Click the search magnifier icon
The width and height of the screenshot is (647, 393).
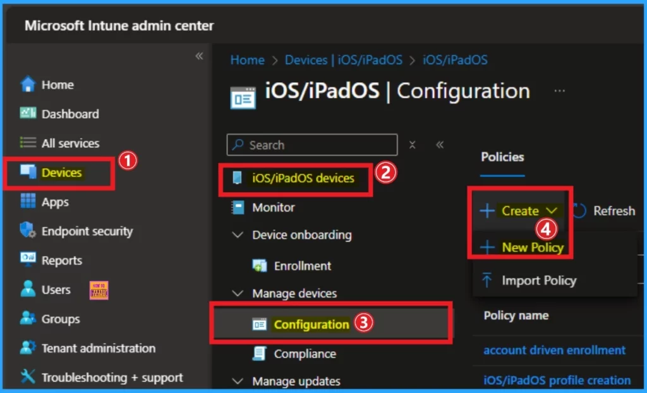tap(238, 145)
